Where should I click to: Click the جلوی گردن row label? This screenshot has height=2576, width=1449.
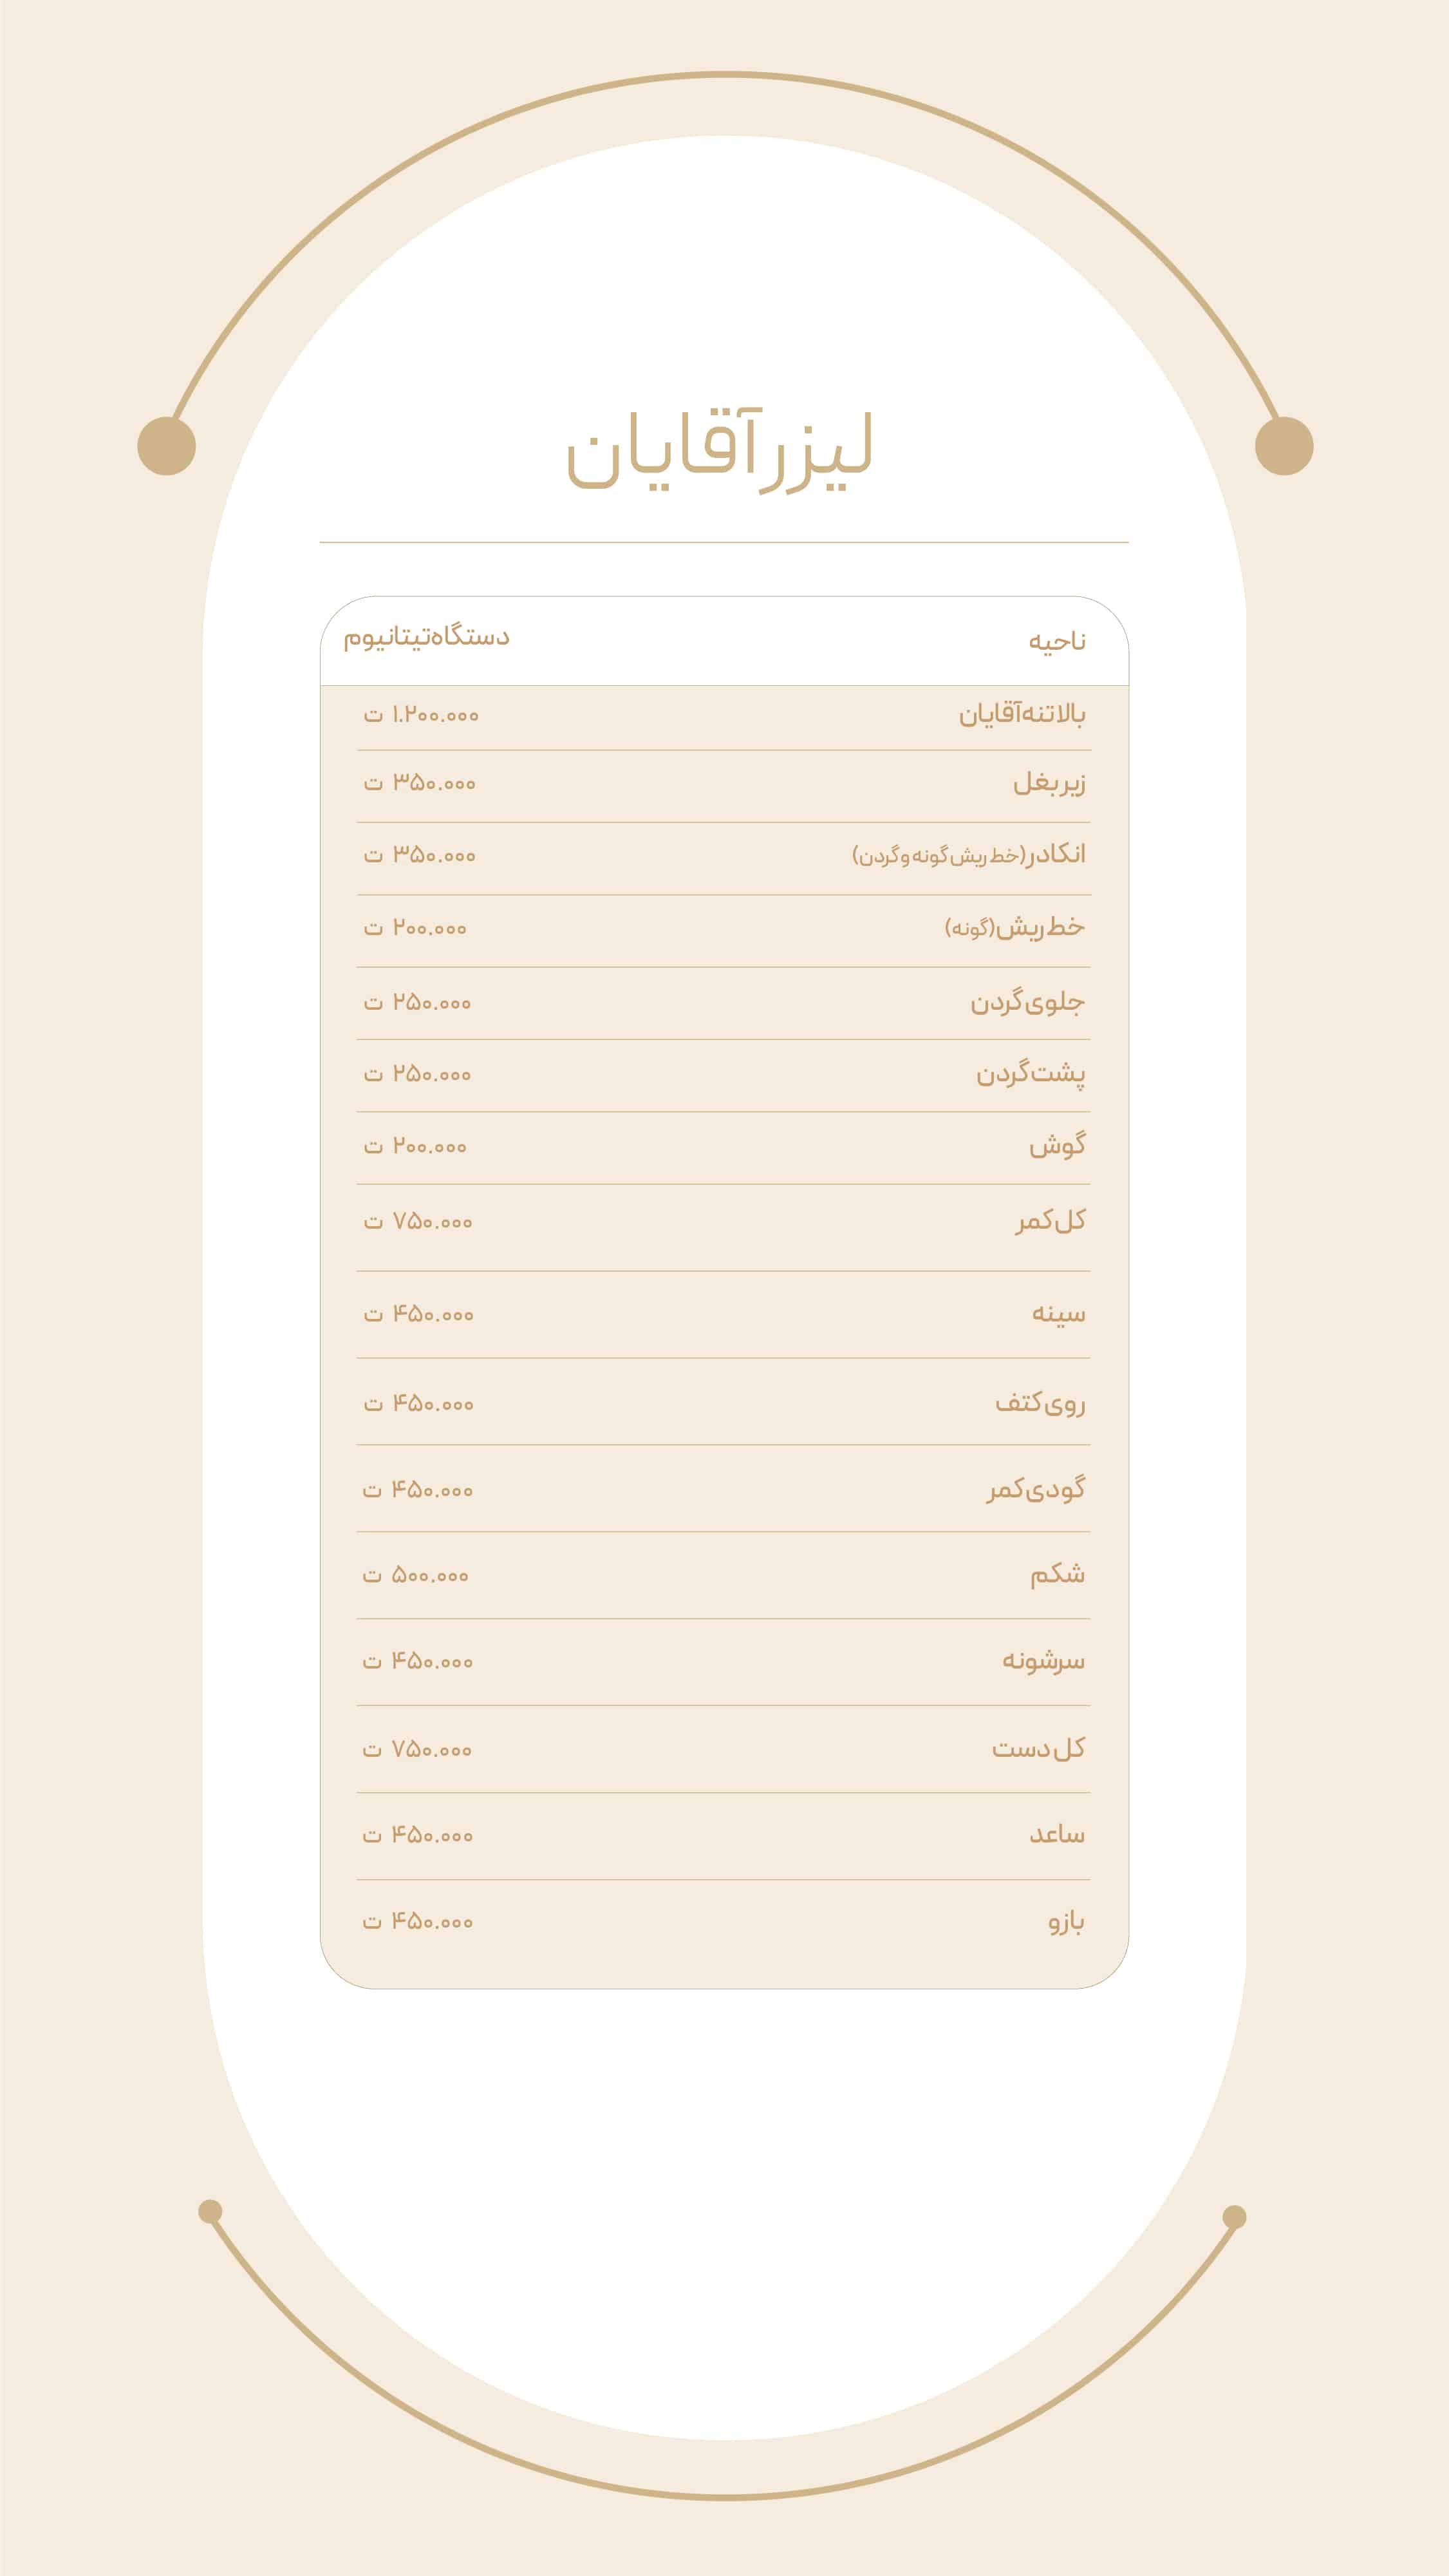click(1026, 1002)
